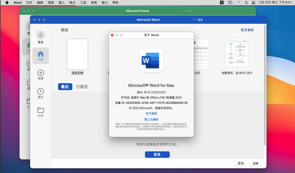This screenshot has height=173, width=295.
Task: Open the 文件 menu
Action: point(29,2)
